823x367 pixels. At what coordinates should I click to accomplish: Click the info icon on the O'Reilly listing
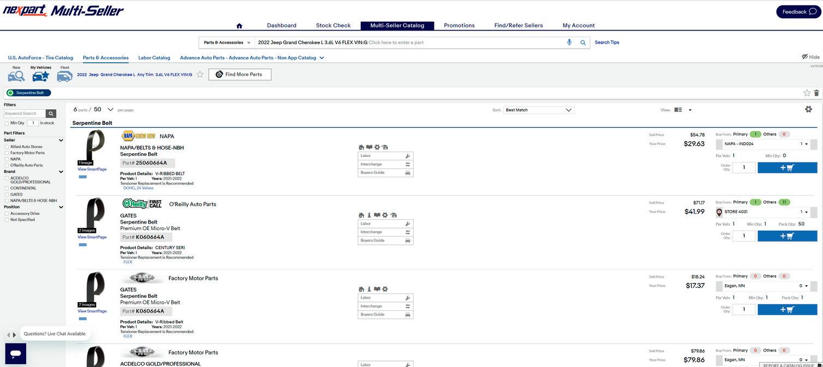click(369, 215)
